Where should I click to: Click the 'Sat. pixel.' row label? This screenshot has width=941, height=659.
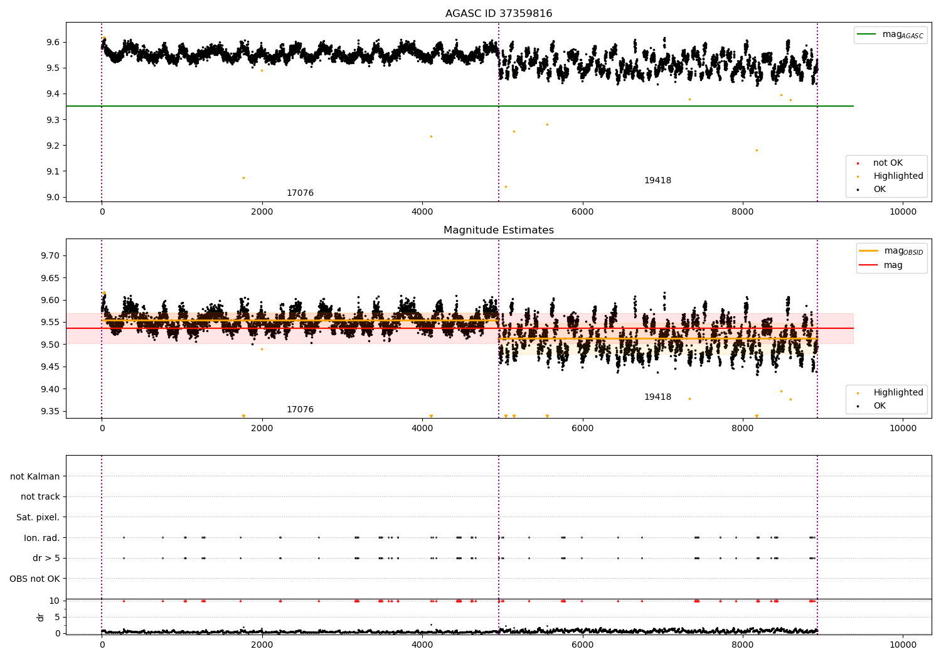[x=38, y=517]
